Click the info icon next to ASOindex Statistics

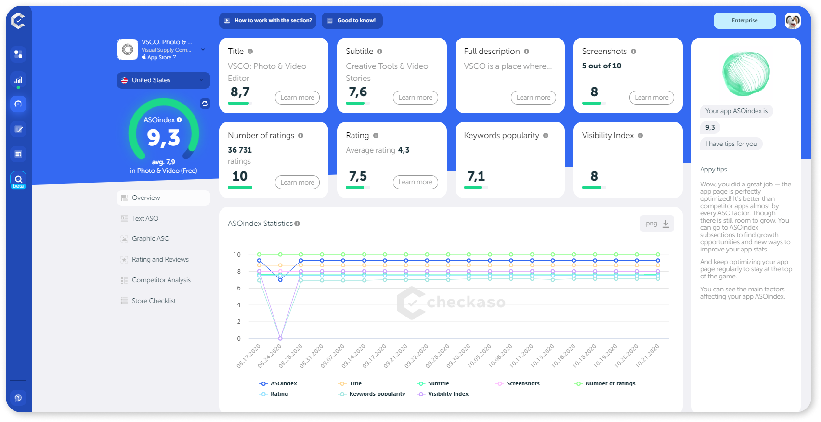coord(297,224)
